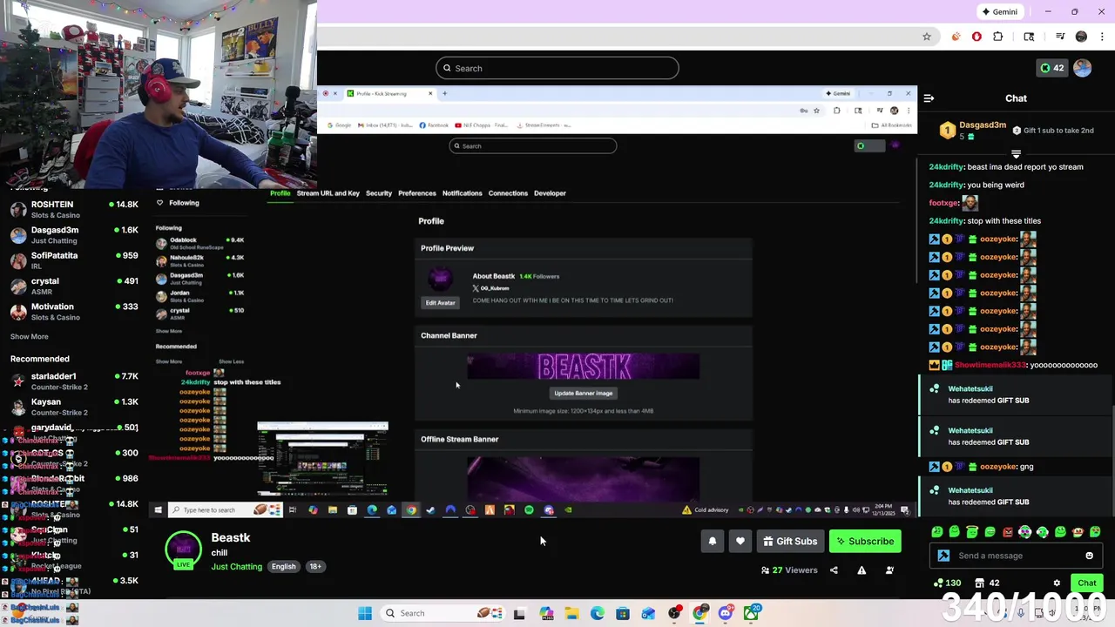Bookmark this page with the star icon

tap(927, 37)
